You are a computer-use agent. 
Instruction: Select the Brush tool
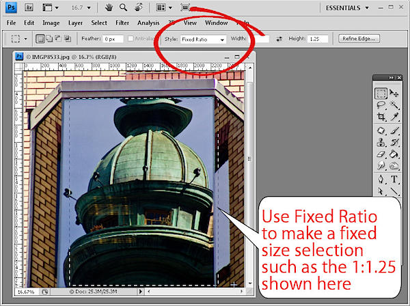tap(394, 130)
